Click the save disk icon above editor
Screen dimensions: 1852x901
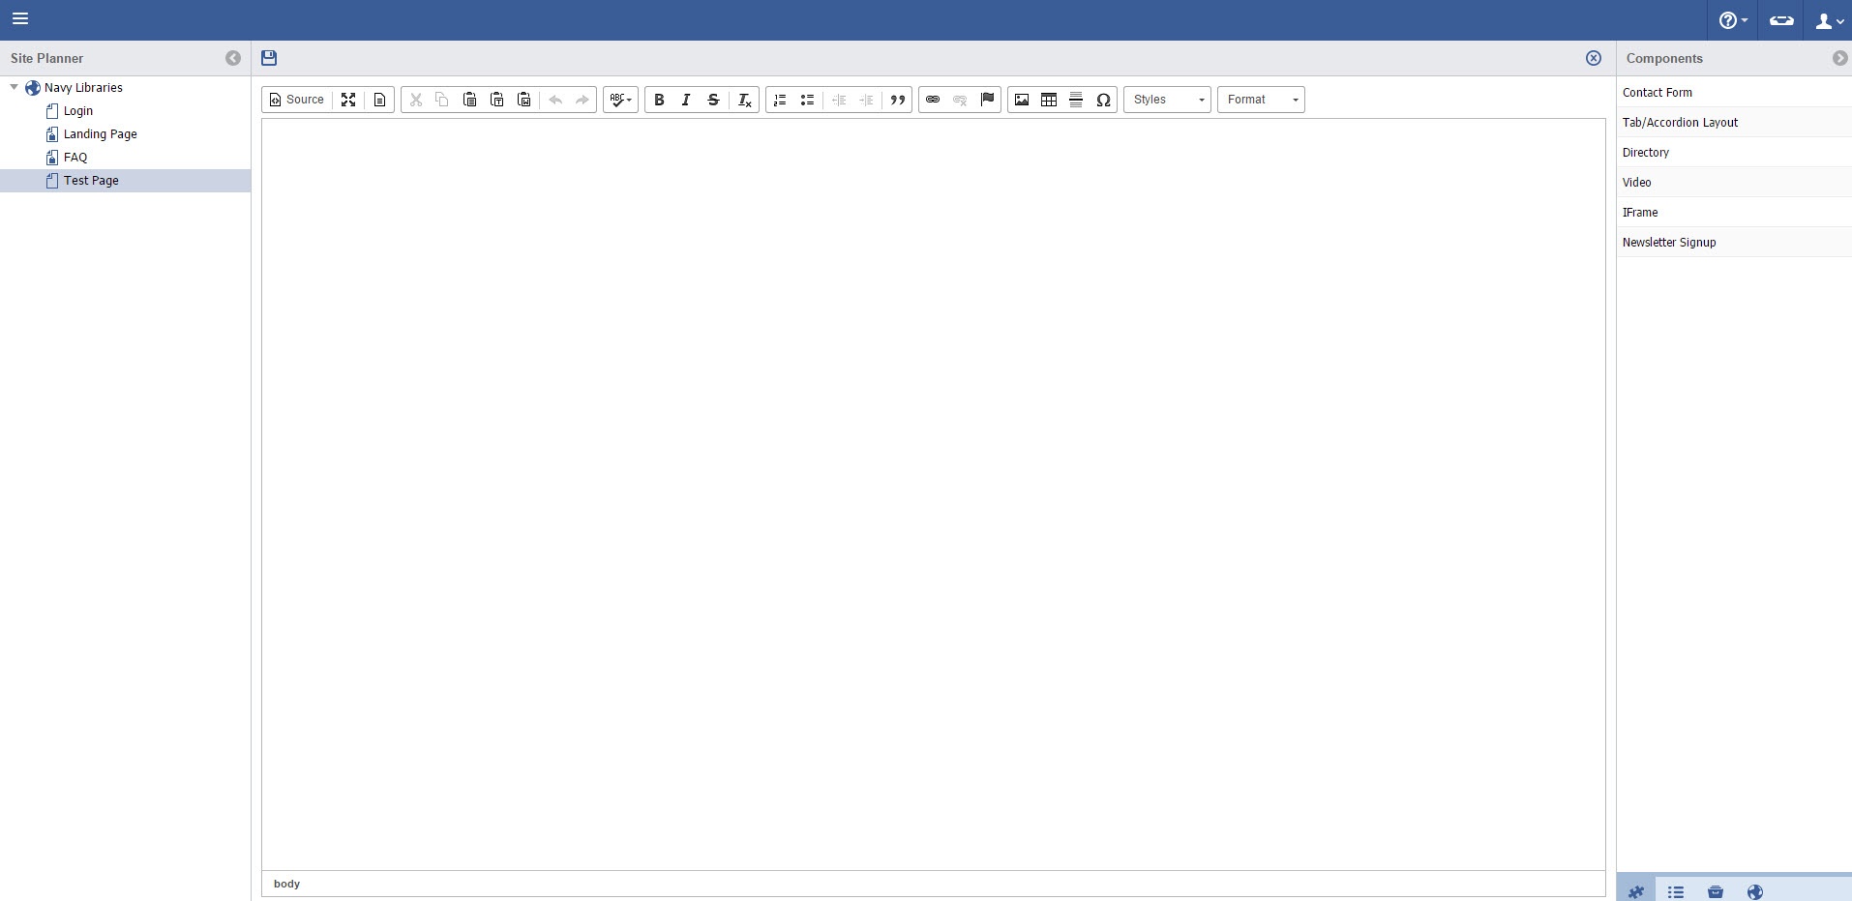(269, 58)
